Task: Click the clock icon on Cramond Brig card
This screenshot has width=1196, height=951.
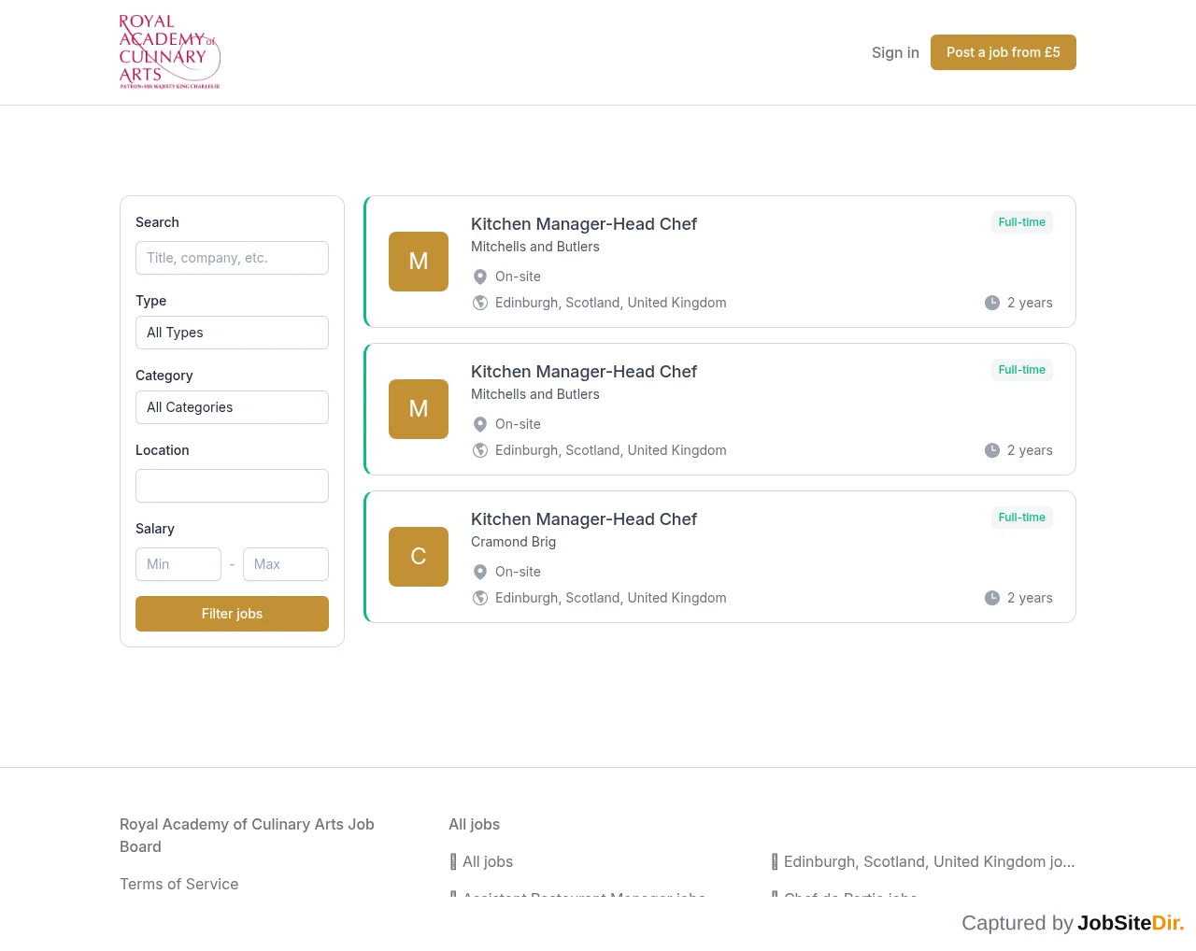Action: [x=992, y=598]
